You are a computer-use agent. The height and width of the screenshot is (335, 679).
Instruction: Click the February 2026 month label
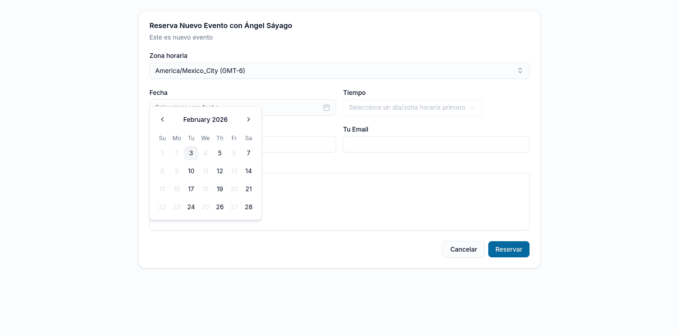[x=205, y=119]
